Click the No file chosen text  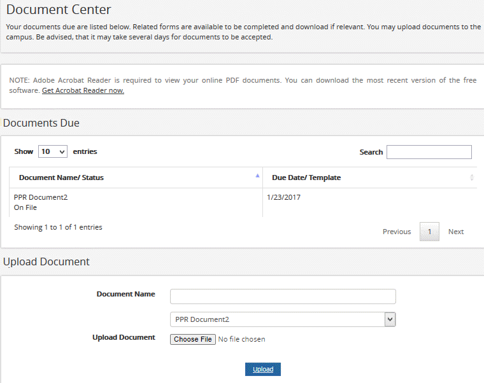pyautogui.click(x=241, y=340)
